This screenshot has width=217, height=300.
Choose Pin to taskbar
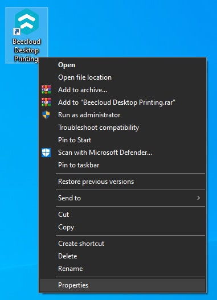122,165
